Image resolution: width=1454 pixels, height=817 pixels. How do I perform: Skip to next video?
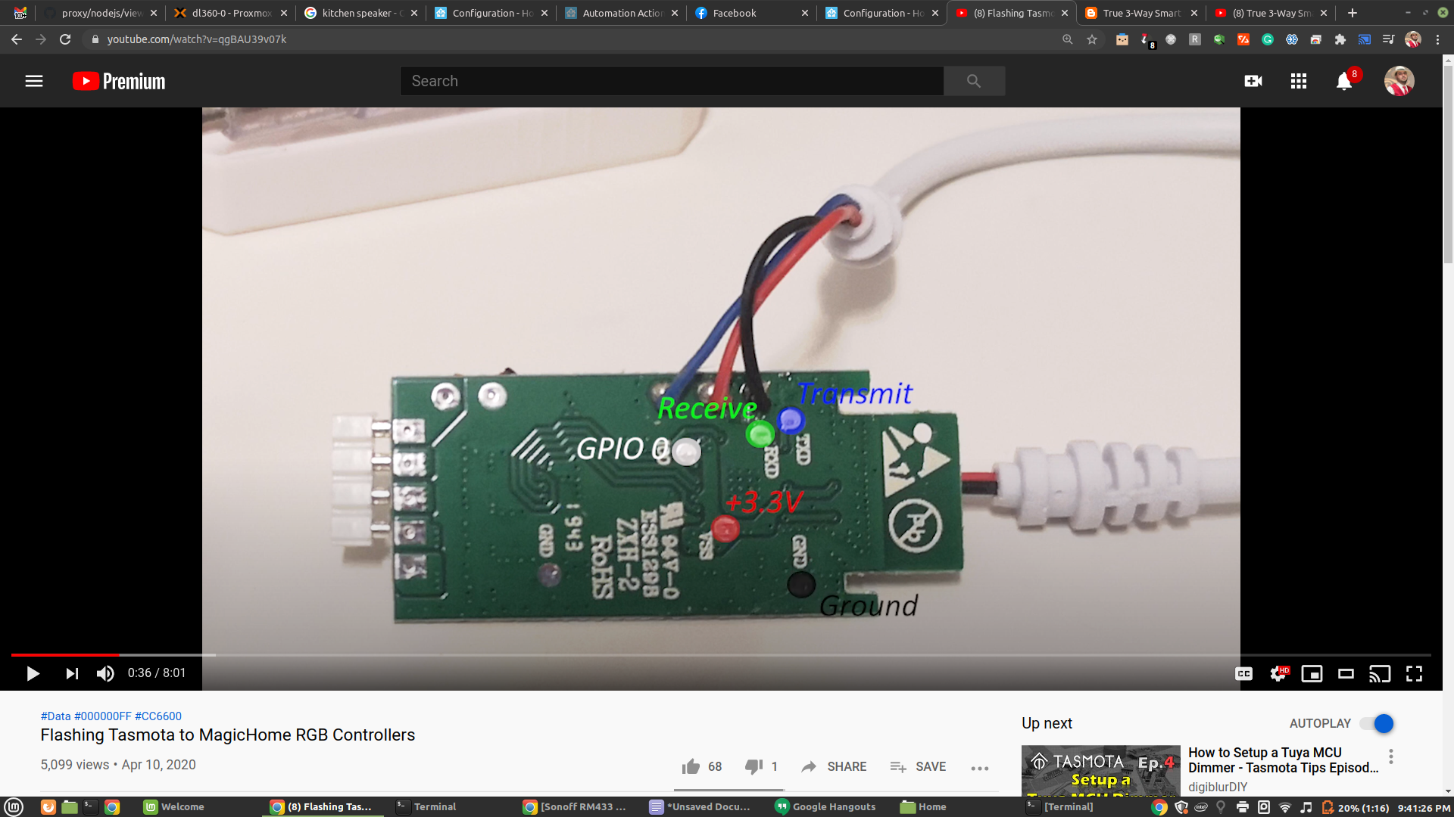click(72, 673)
